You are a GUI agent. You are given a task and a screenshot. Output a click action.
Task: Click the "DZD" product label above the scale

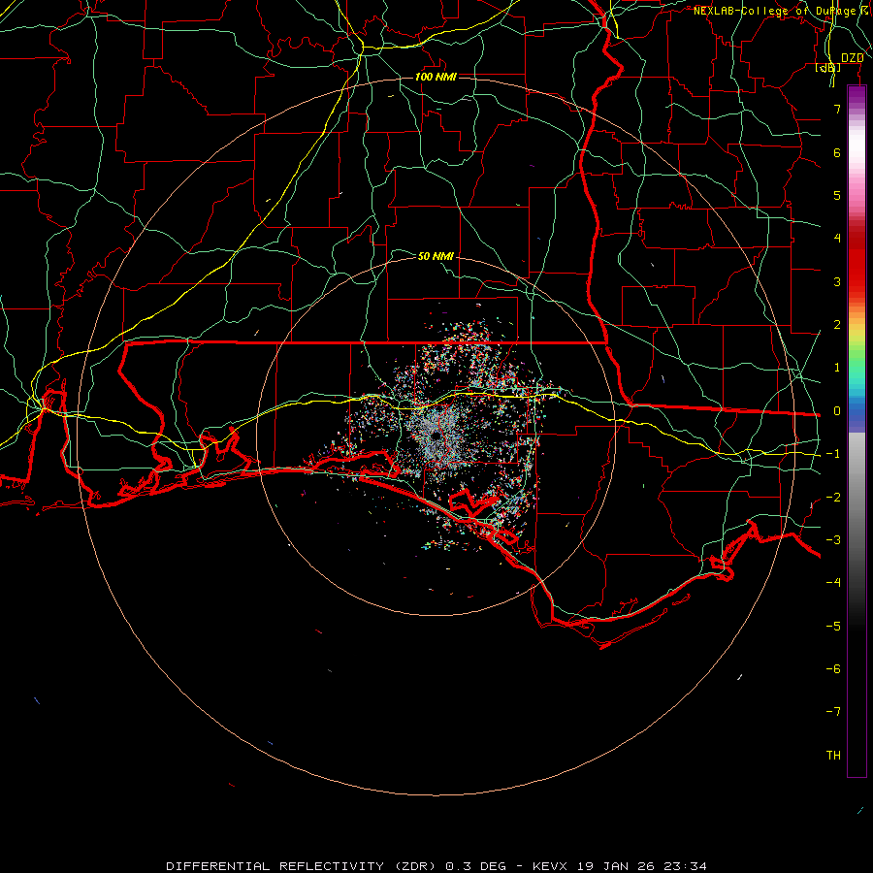coord(852,58)
